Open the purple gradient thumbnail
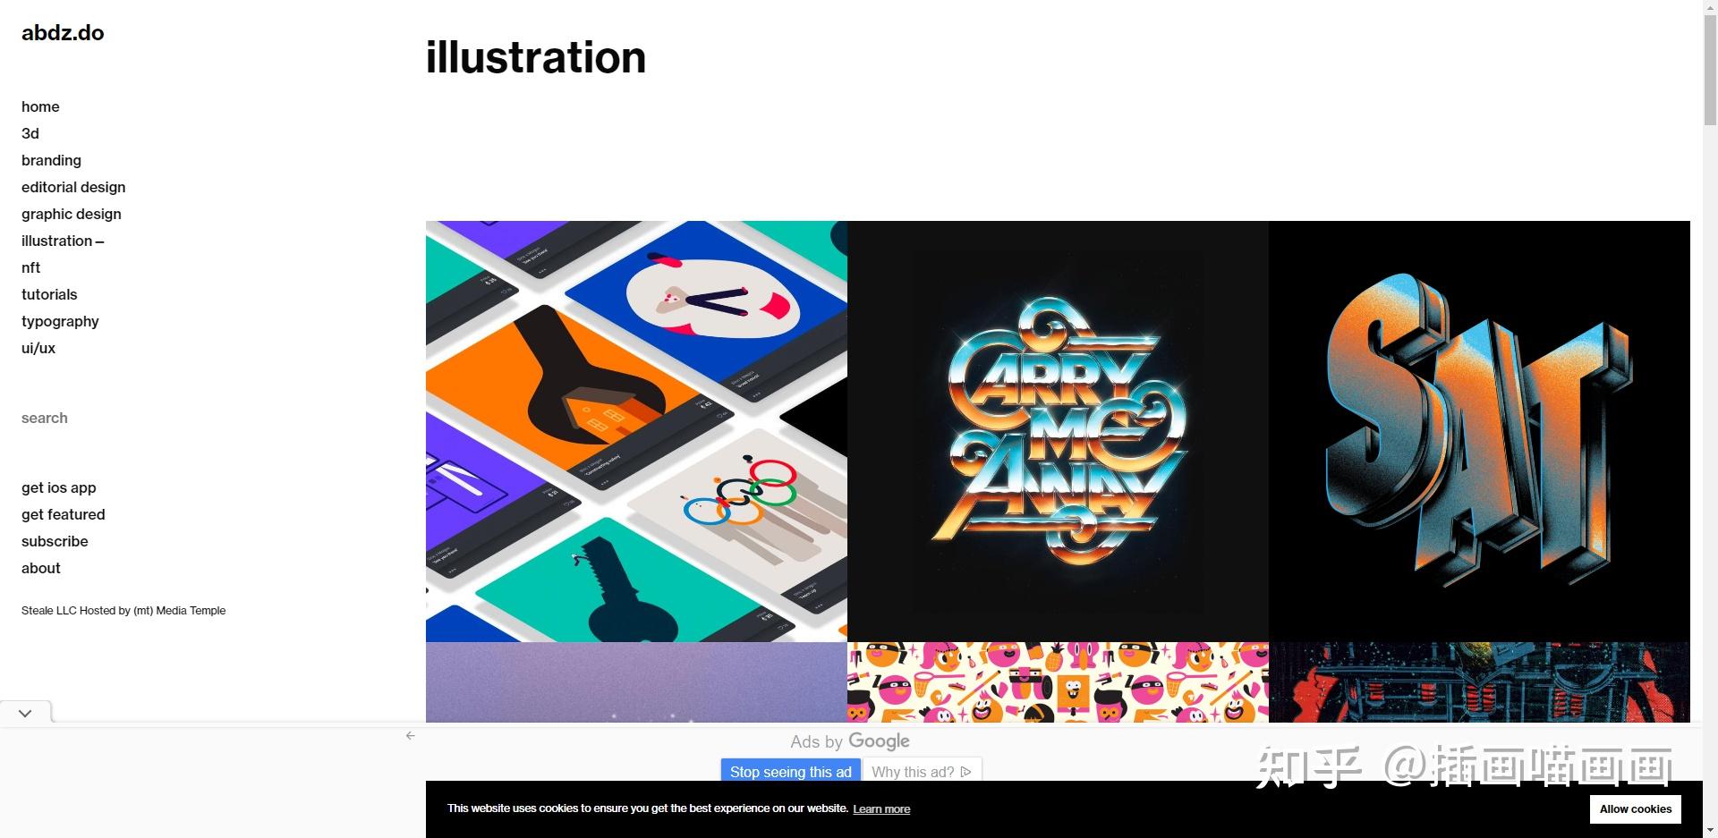Viewport: 1718px width, 838px height. (636, 682)
